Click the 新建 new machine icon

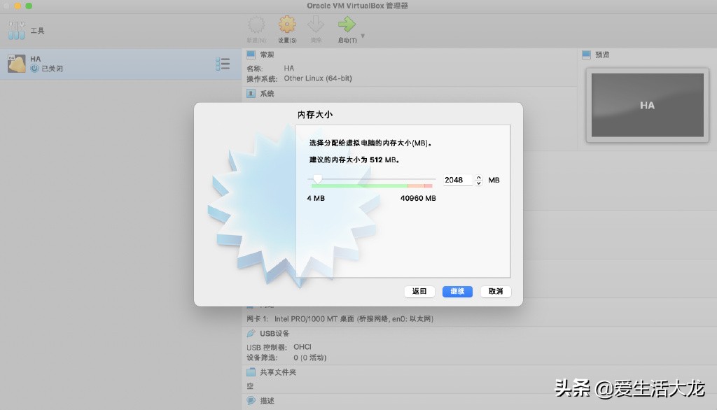point(255,25)
